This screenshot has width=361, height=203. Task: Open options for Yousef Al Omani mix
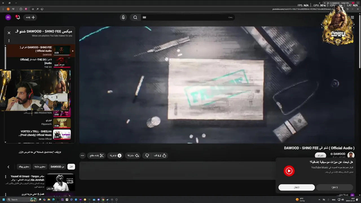coord(5,177)
